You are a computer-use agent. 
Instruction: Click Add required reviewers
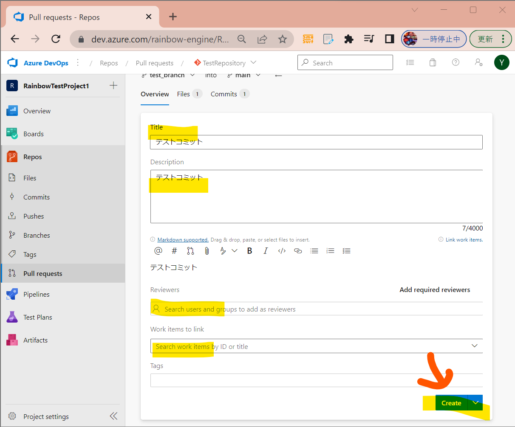[x=435, y=290]
